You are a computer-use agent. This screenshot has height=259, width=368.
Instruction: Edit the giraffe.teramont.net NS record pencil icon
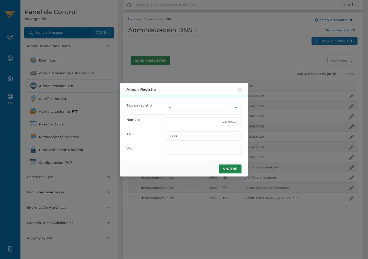click(352, 178)
